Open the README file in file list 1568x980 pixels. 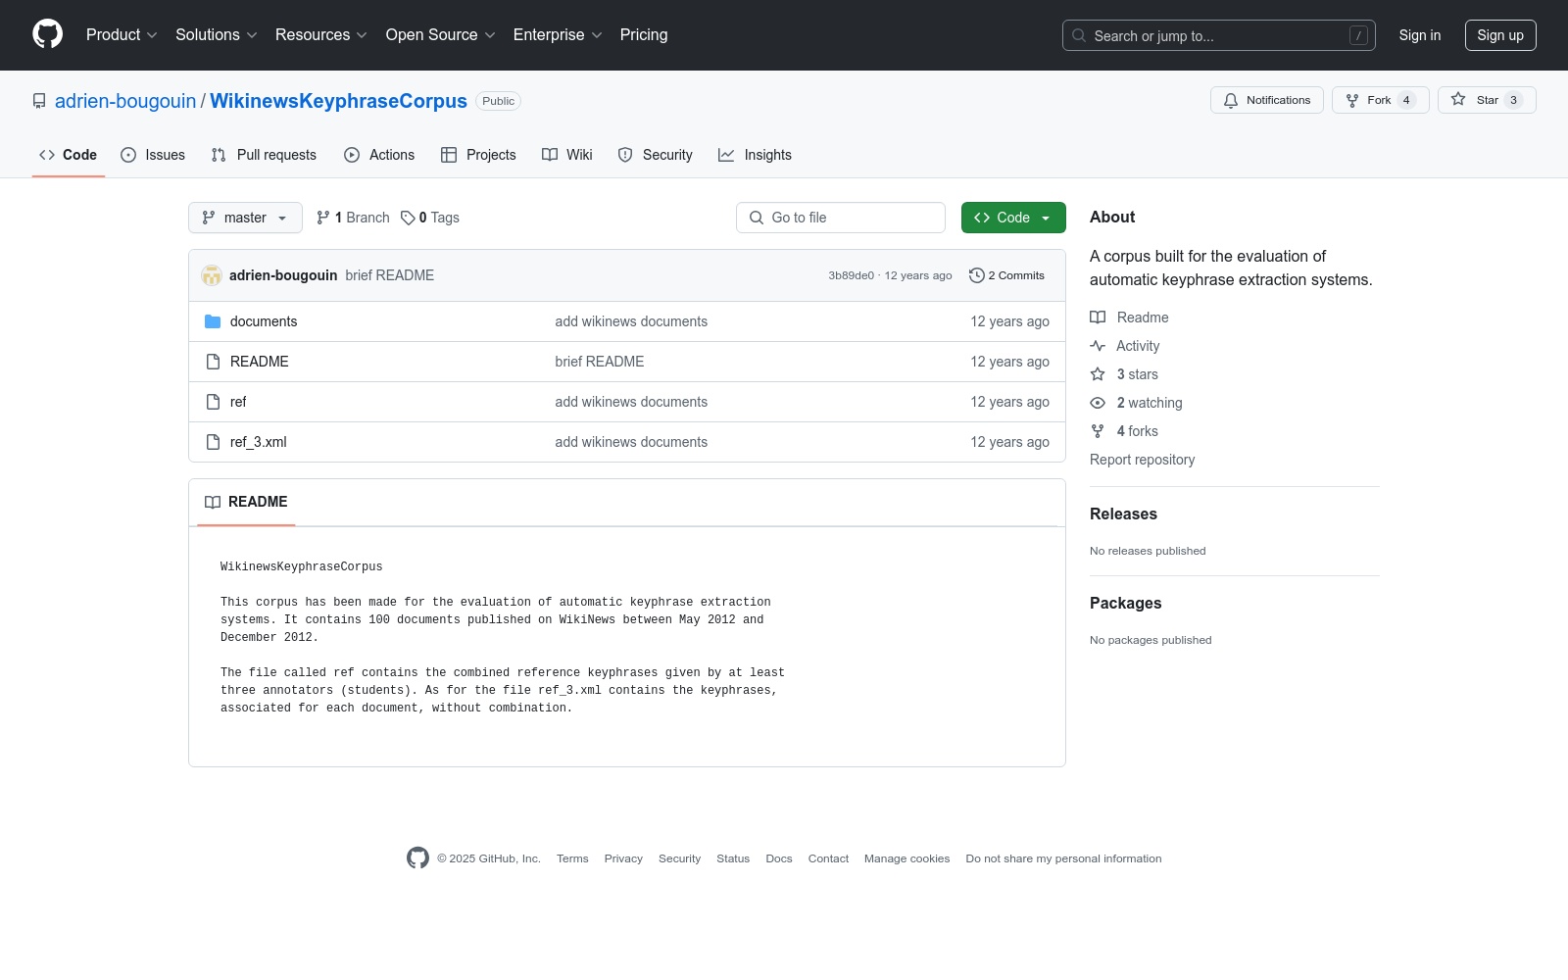[x=260, y=362]
